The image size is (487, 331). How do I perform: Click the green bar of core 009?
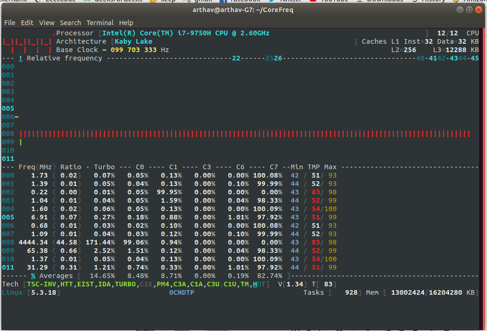point(21,142)
